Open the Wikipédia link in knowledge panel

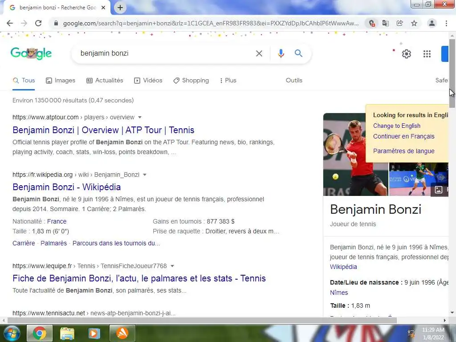(343, 267)
